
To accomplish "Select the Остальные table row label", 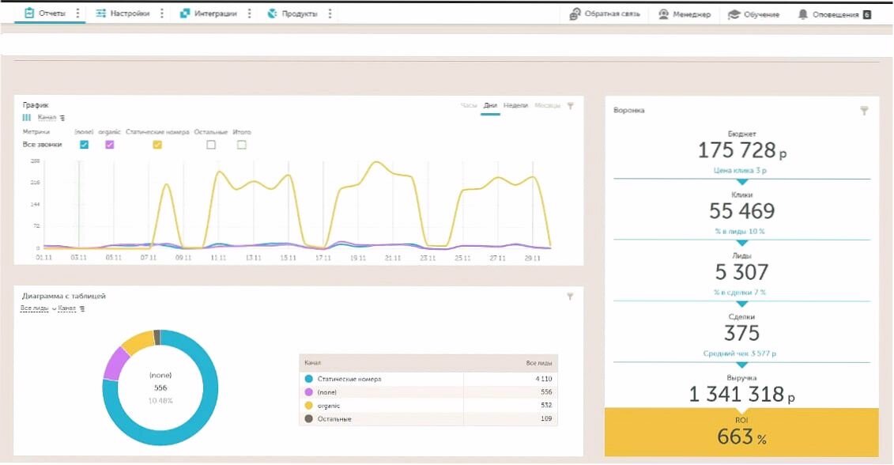I will 334,419.
